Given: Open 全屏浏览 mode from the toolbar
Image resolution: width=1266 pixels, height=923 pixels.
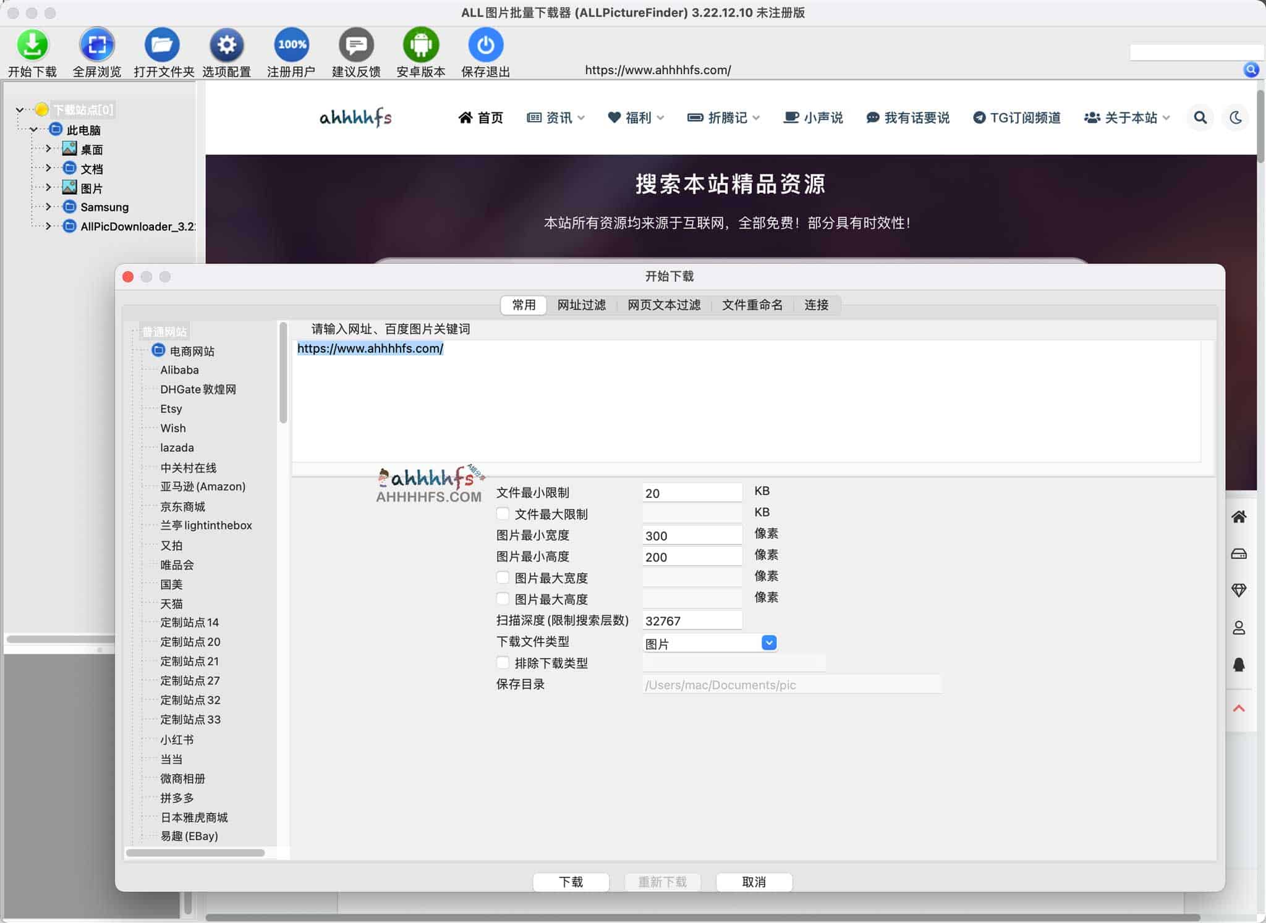Looking at the screenshot, I should pos(97,45).
